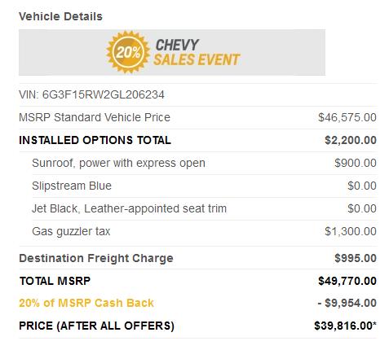Click the $46,575.00 MSRP amount
This screenshot has height=350, width=389.
pyautogui.click(x=347, y=117)
